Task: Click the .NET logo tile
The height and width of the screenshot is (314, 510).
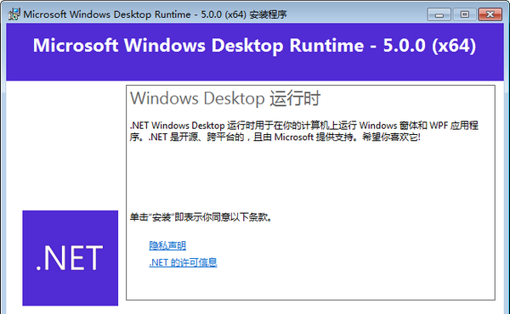Action: [71, 258]
